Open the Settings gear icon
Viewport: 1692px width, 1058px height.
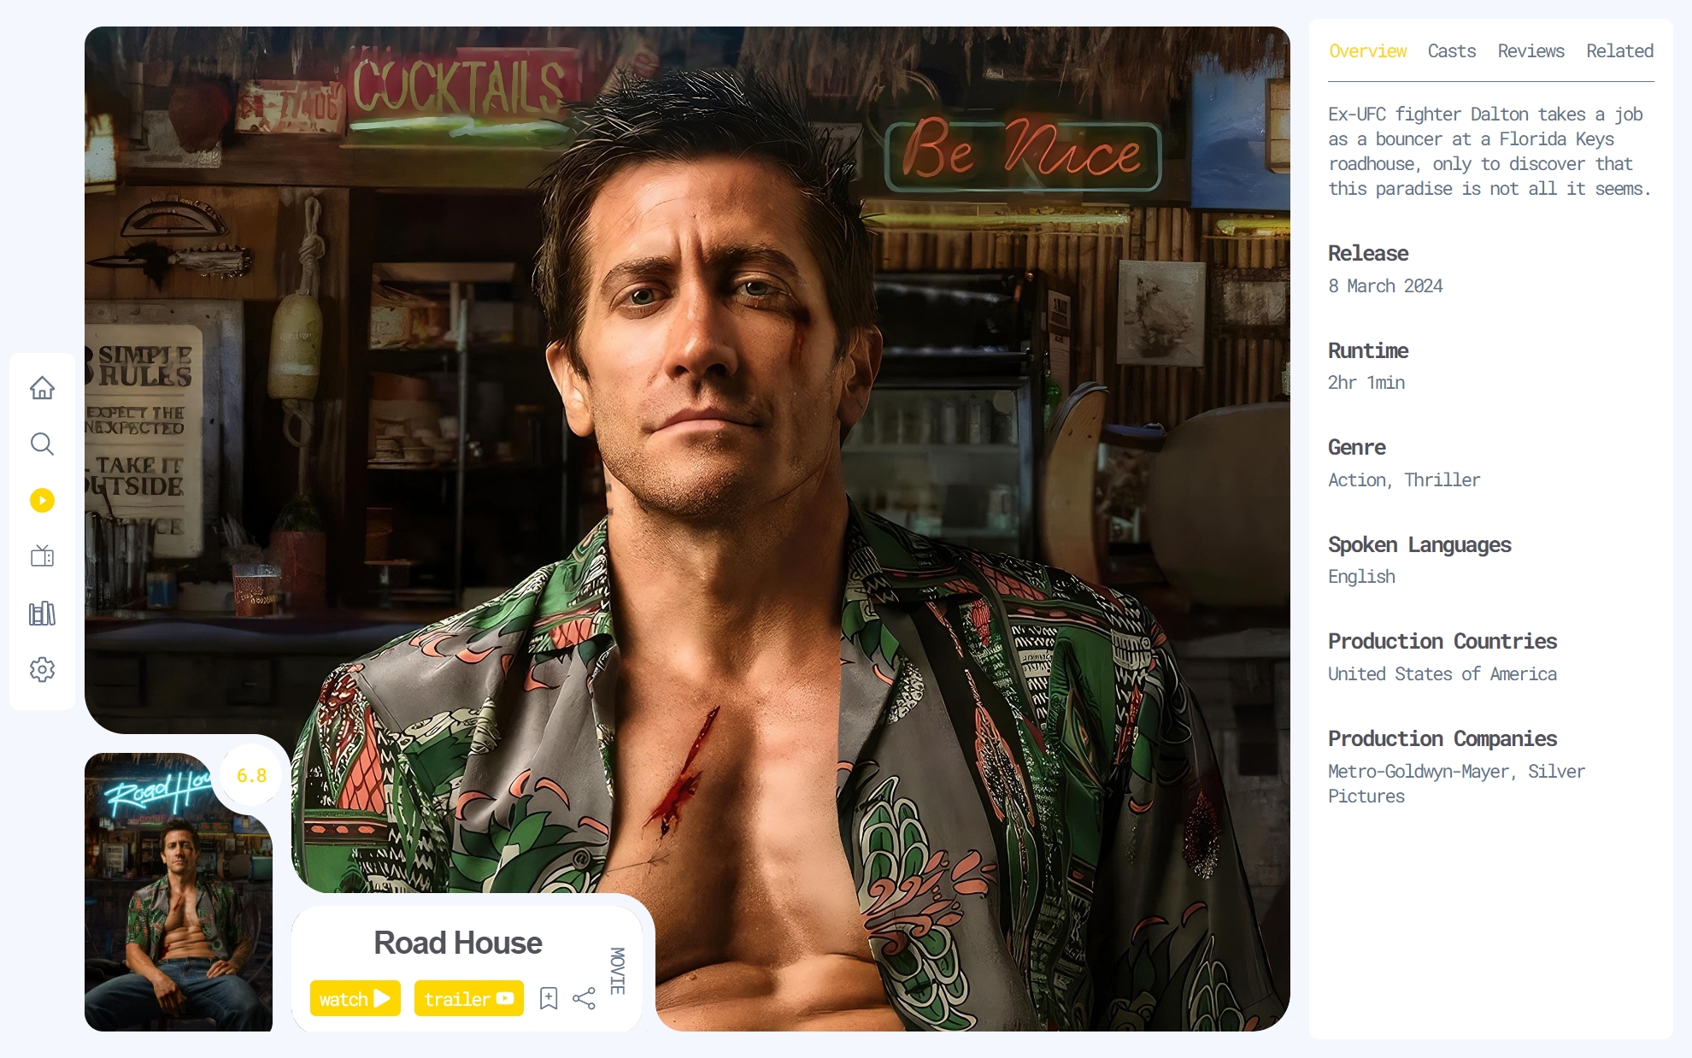42,669
